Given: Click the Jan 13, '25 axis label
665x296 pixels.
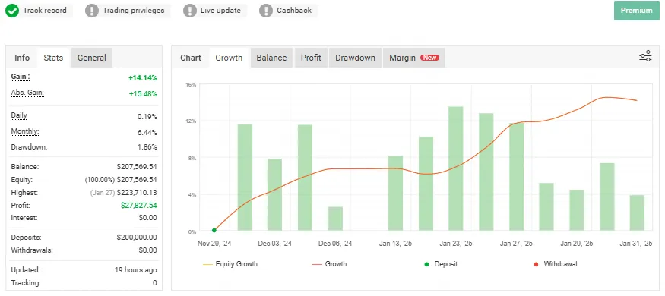Looking at the screenshot, I should click(x=395, y=244).
